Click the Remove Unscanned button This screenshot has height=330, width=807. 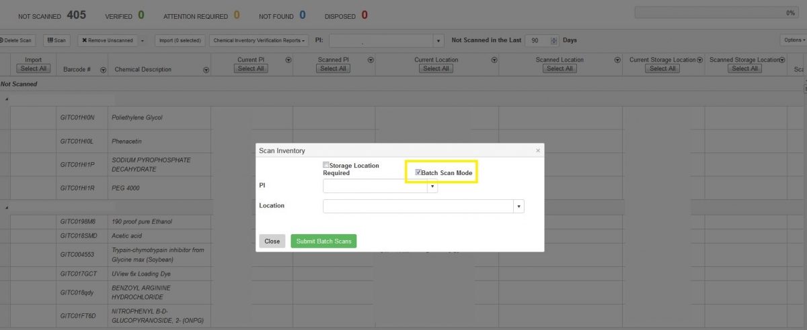coord(107,40)
